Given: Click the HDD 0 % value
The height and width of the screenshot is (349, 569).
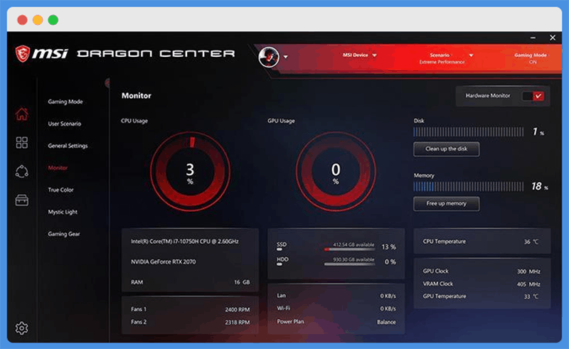Looking at the screenshot, I should click(390, 262).
